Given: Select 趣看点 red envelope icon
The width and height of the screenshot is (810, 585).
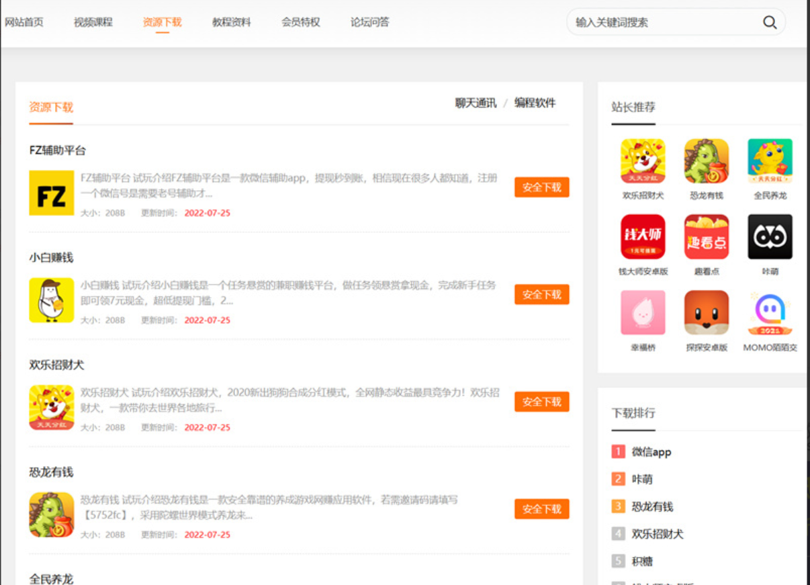Looking at the screenshot, I should [707, 237].
